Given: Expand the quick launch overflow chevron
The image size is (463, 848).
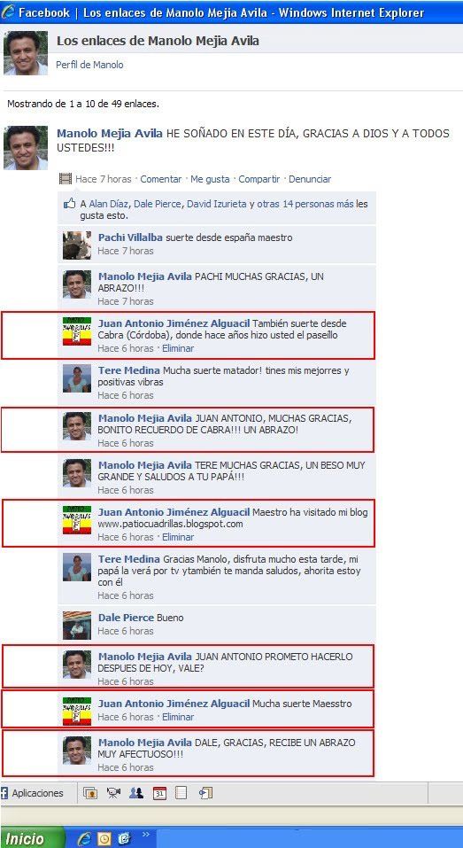Looking at the screenshot, I should pos(145,835).
